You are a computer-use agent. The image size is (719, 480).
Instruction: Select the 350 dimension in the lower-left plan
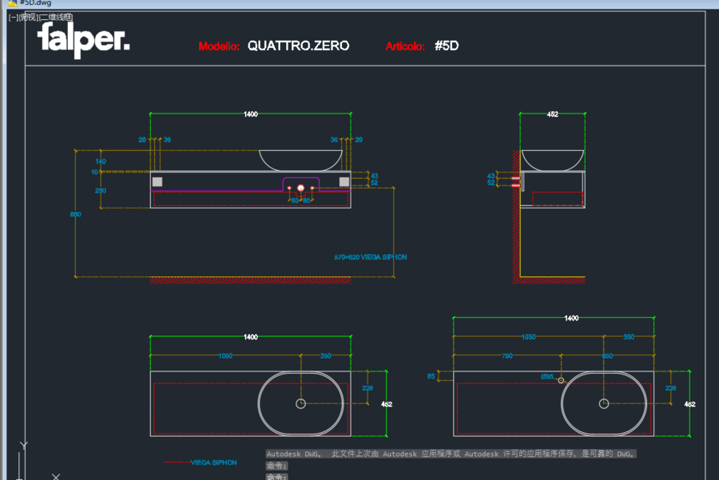(326, 355)
